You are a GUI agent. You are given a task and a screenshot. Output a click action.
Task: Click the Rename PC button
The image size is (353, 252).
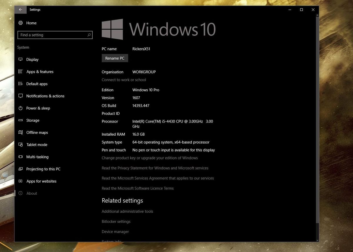(115, 58)
